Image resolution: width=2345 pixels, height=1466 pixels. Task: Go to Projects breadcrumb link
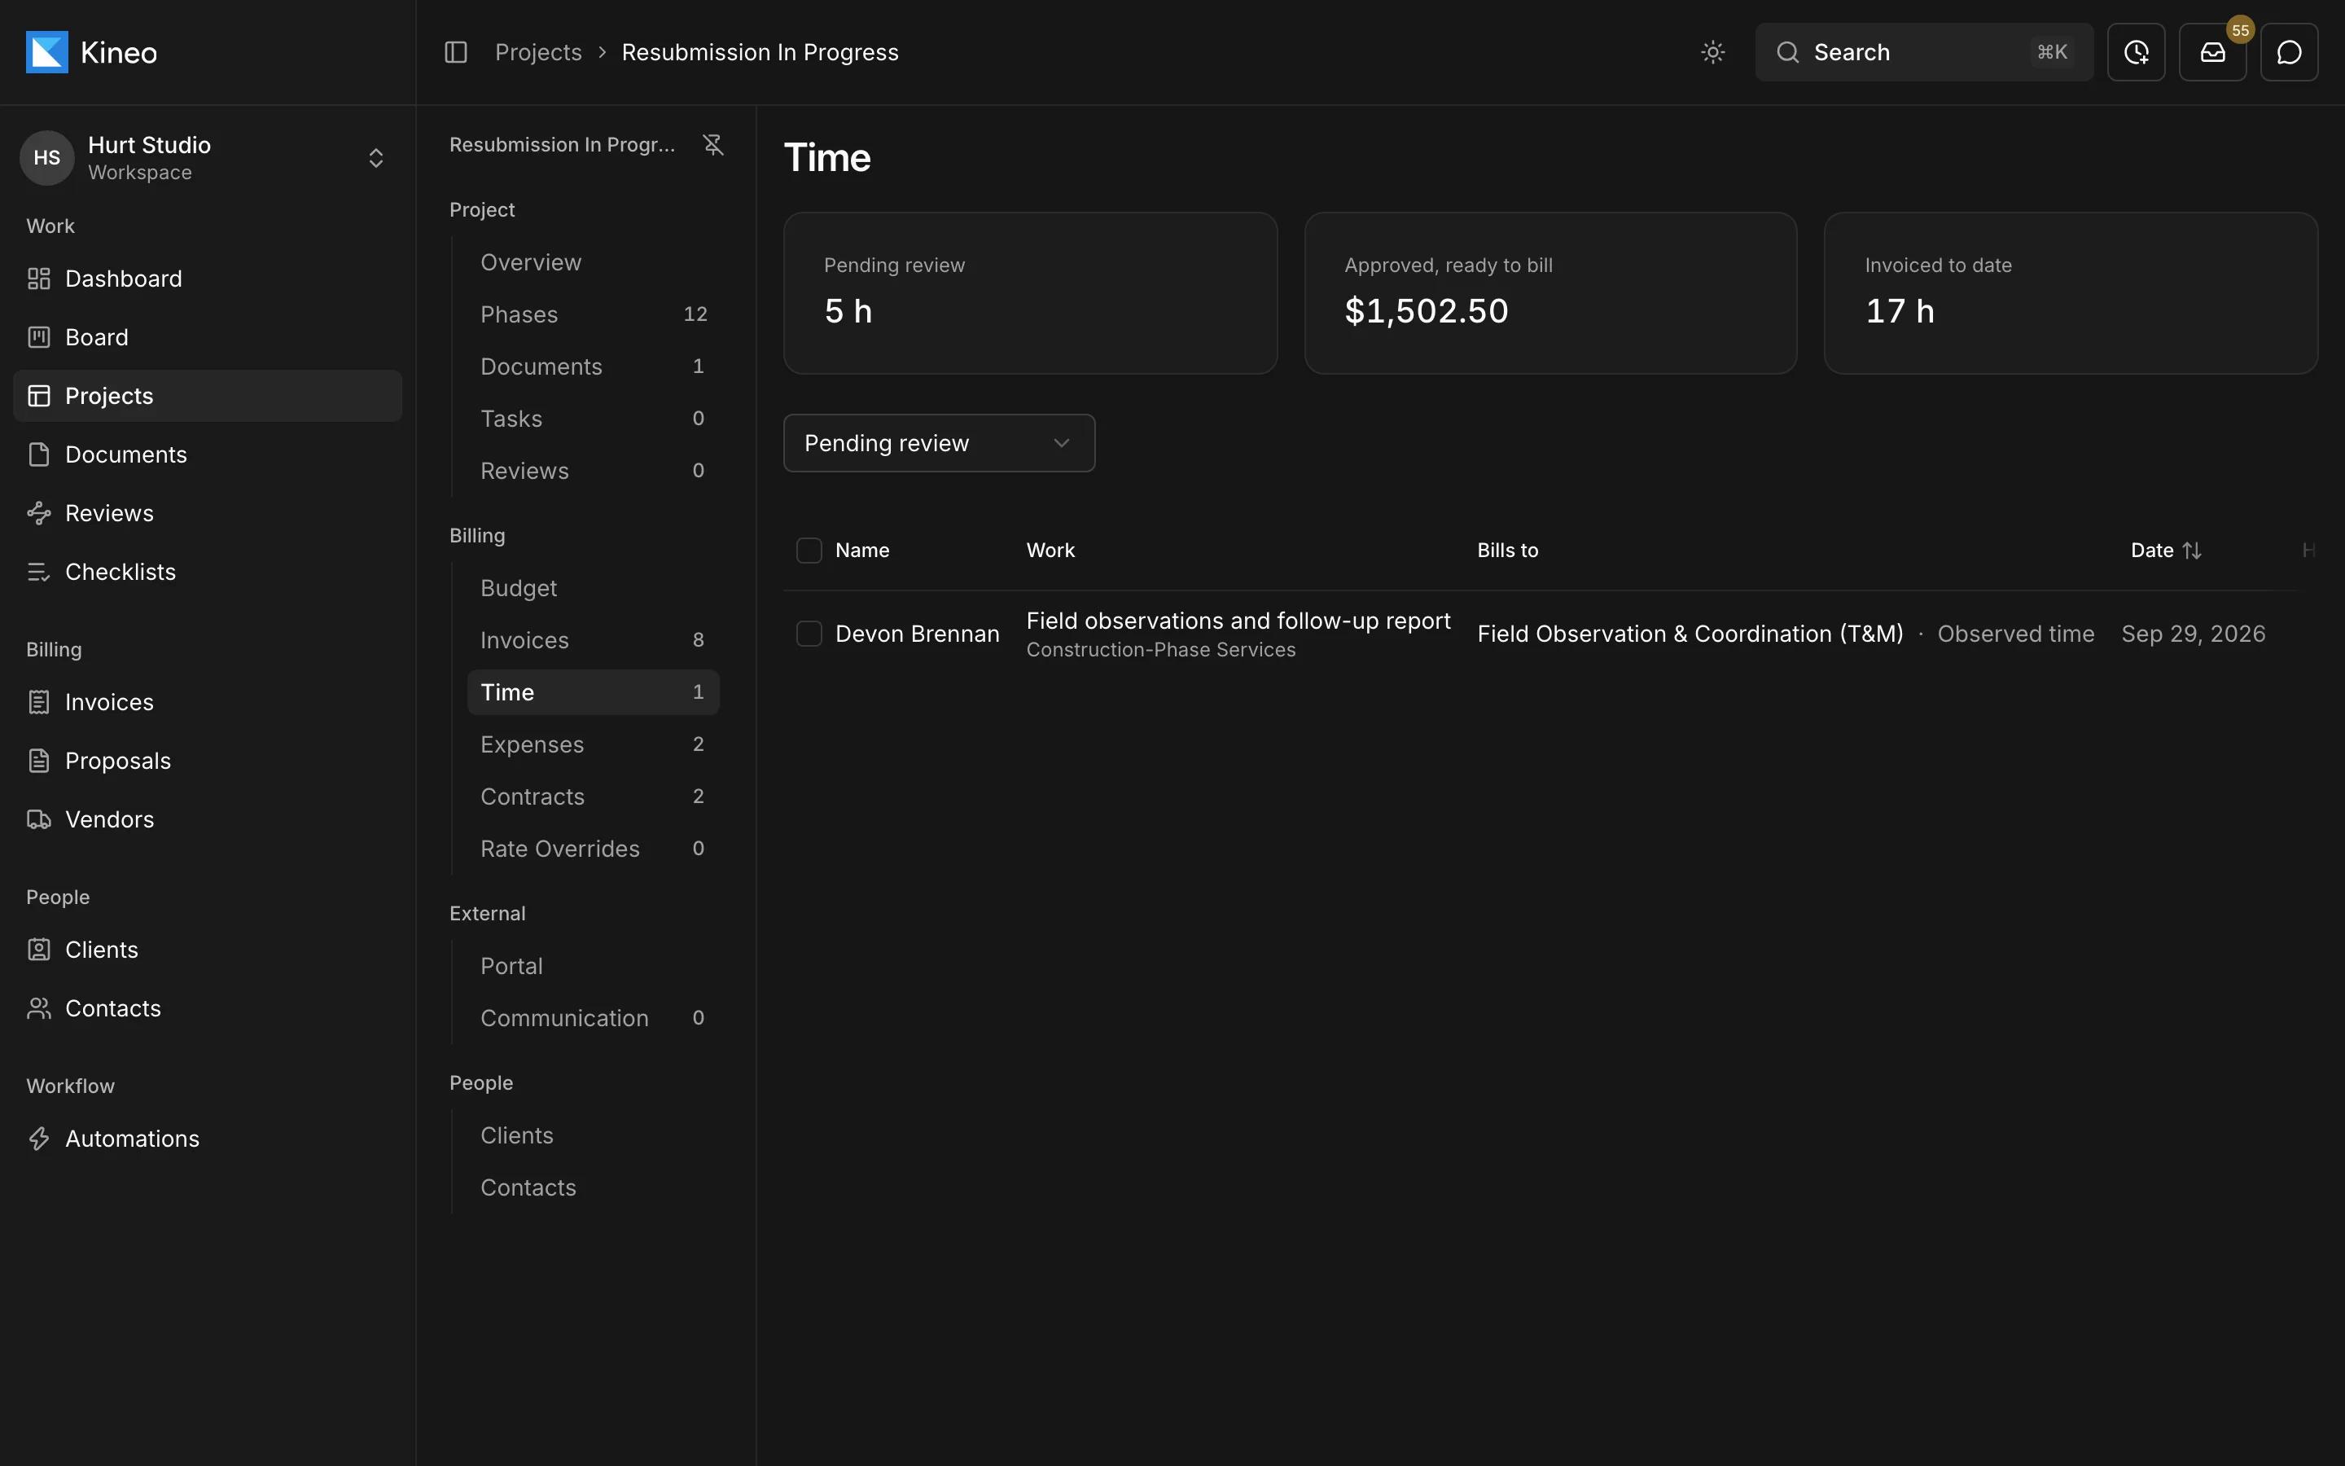pos(537,52)
